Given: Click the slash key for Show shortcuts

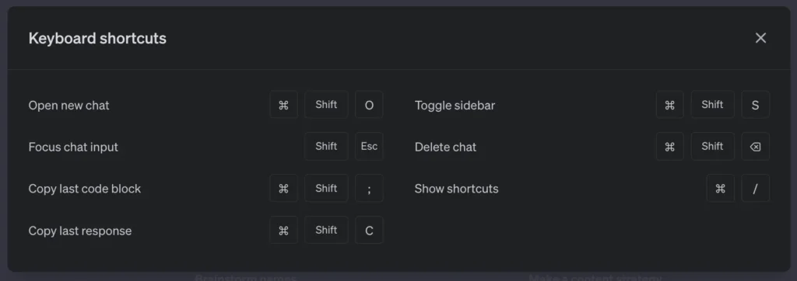Looking at the screenshot, I should 755,188.
